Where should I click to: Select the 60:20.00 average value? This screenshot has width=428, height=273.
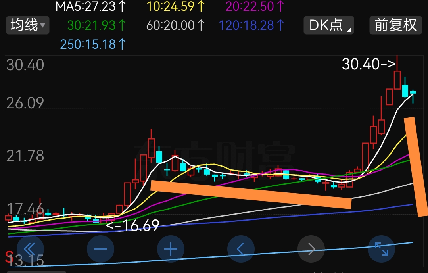point(175,25)
